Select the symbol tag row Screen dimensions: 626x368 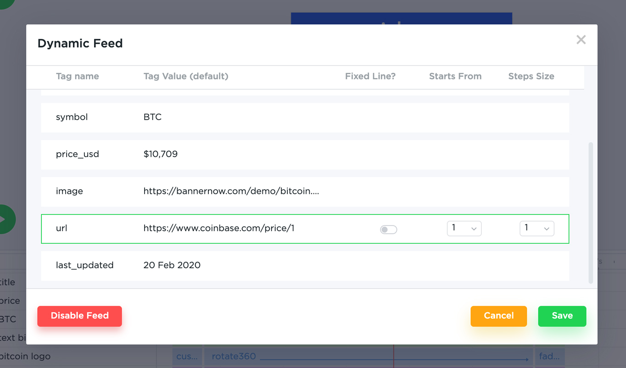tap(305, 117)
